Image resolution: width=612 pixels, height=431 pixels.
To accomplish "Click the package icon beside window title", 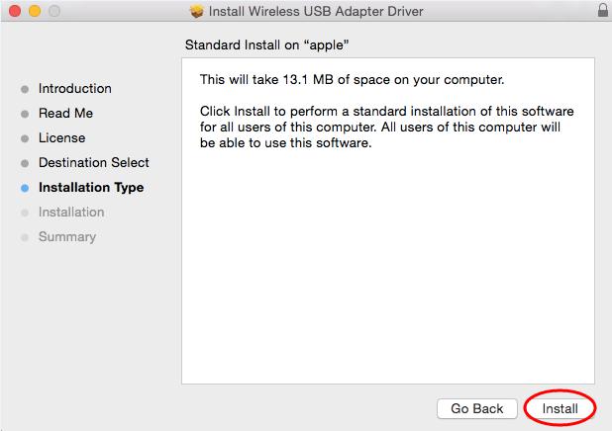I will tap(196, 12).
